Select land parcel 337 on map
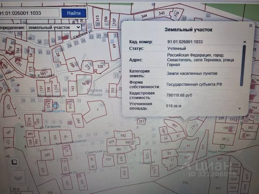 pyautogui.click(x=108, y=159)
